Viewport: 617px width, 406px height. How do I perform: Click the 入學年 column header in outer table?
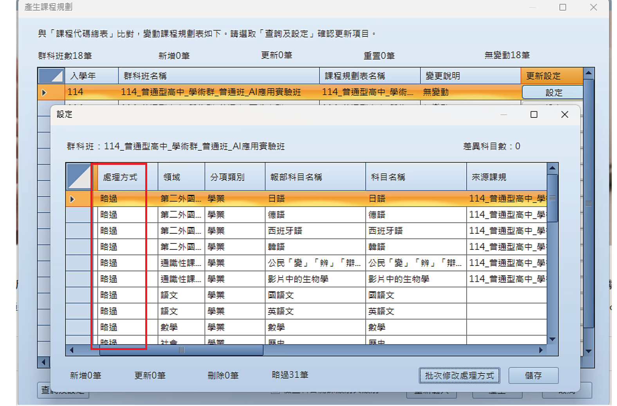click(92, 76)
